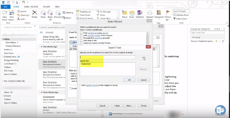Click the Categorize colored squares icon
The width and height of the screenshot is (230, 118).
coord(159,13)
